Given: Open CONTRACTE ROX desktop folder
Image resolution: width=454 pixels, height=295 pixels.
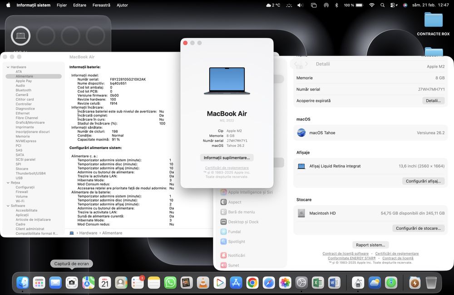Looking at the screenshot, I should tap(433, 24).
